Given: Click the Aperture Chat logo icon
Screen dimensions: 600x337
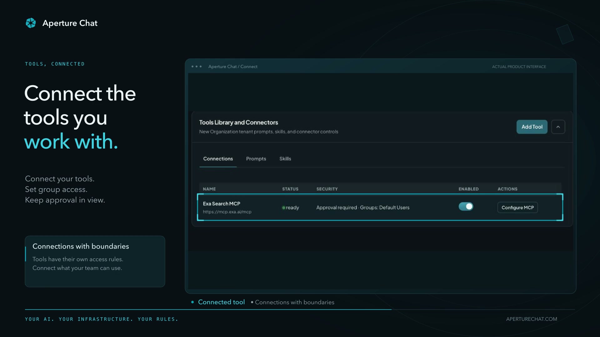Looking at the screenshot, I should click(x=31, y=23).
